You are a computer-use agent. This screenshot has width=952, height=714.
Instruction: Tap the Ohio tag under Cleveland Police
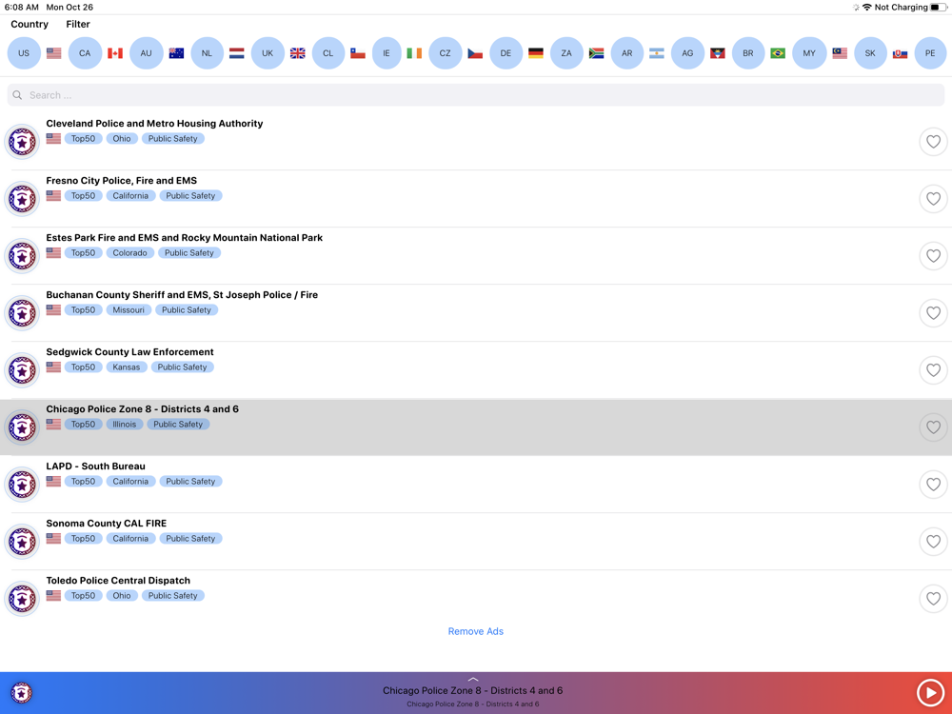[x=122, y=138]
